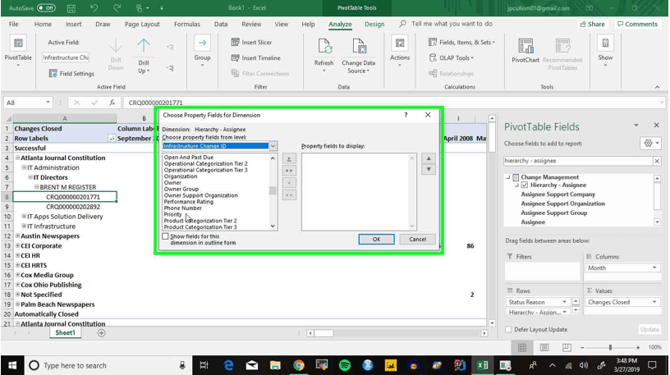Open the dialog help question mark
The height and width of the screenshot is (375, 670).
pos(406,115)
